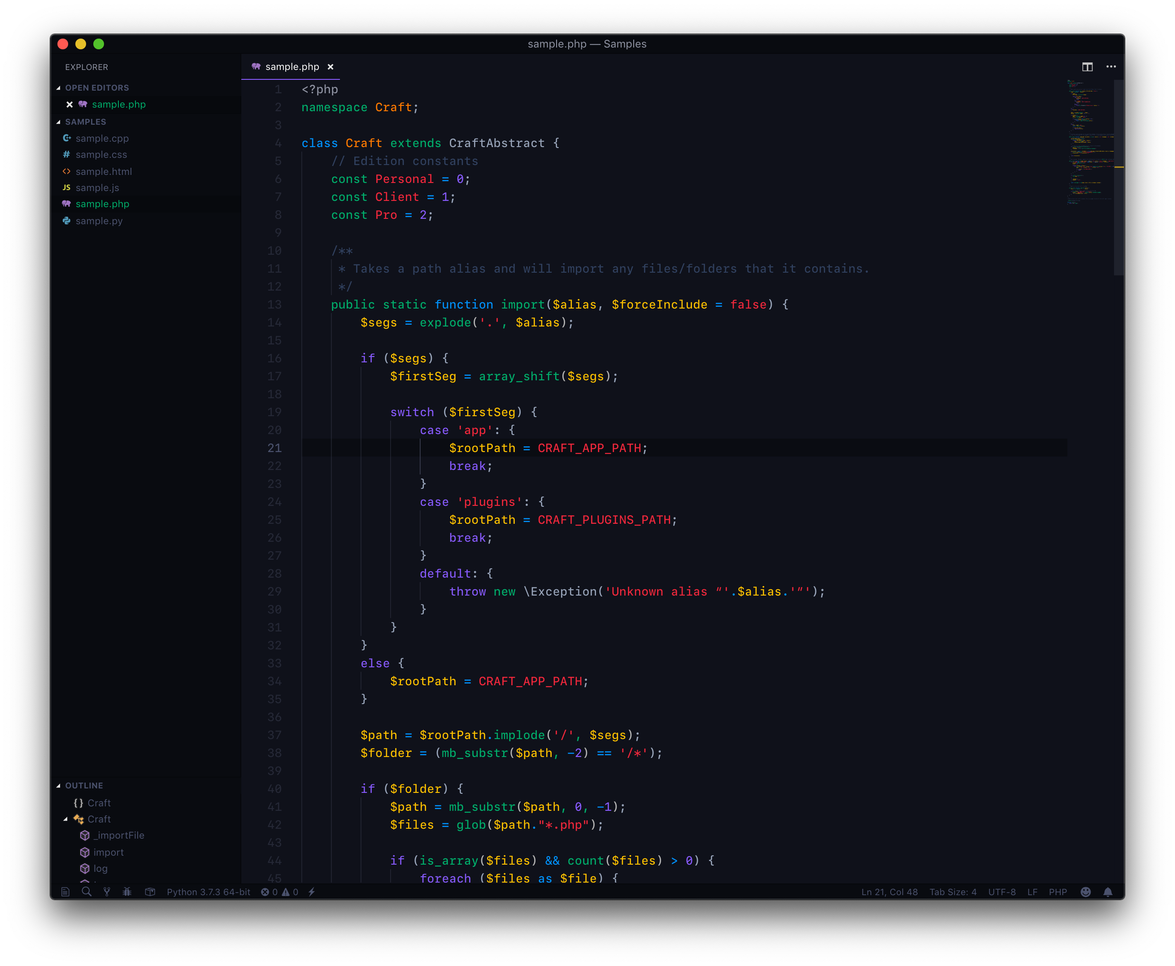Screen dimensions: 1175x966
Task: Open Search from status bar magnifier icon
Action: click(86, 892)
